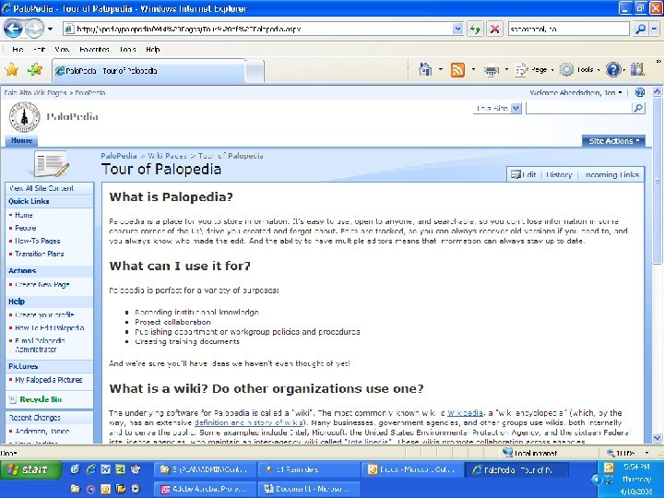Open the Tools gear menu in command bar
Image resolution: width=664 pixels, height=498 pixels.
[x=578, y=70]
